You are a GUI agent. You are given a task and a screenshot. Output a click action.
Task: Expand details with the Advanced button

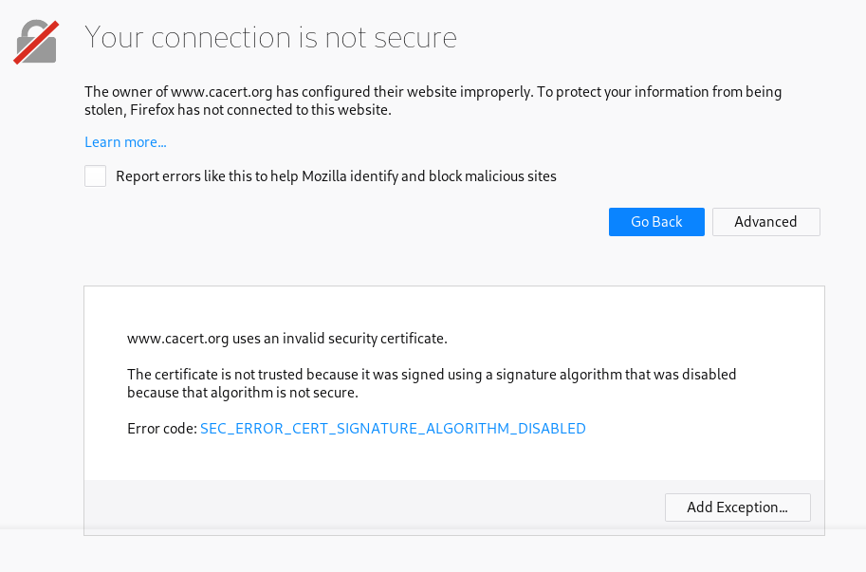(x=765, y=222)
